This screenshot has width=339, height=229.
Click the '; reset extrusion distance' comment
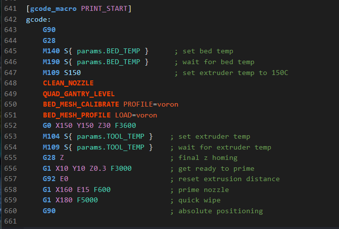pos(225,179)
